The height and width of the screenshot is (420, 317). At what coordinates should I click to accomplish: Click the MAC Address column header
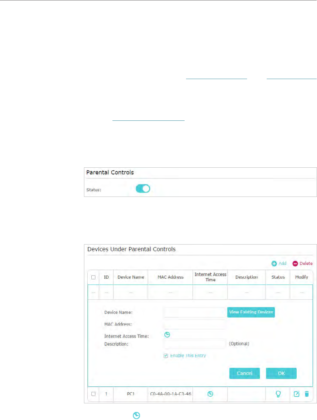click(171, 277)
